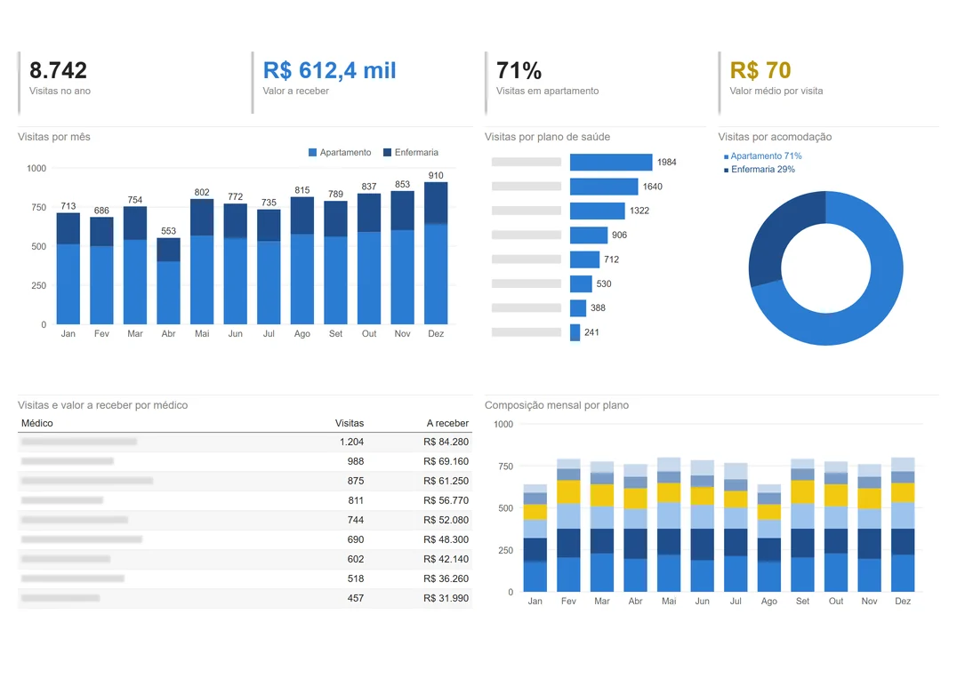Viewport: 957px width, 686px height.
Task: Click the '241' value in the plan chart
Action: 592,332
